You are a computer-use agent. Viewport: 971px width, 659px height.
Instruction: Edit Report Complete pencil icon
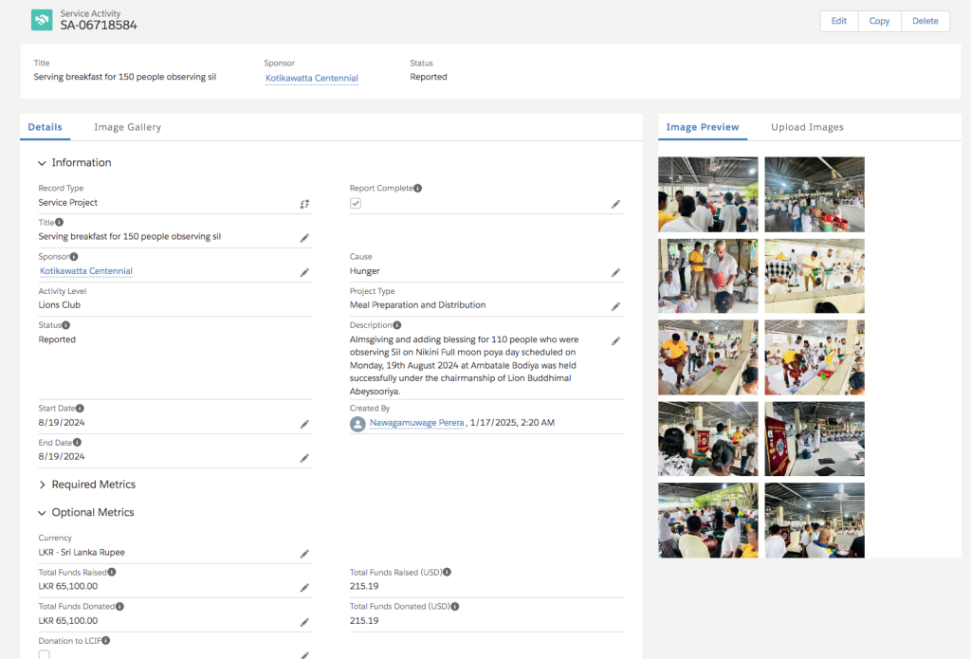tap(615, 204)
